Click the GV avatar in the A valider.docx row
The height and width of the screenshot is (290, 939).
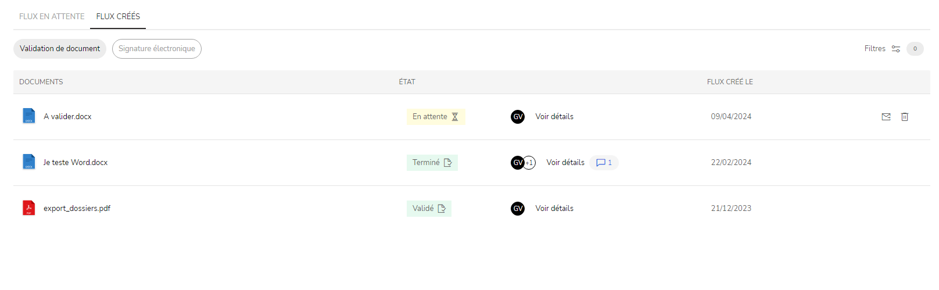[518, 117]
